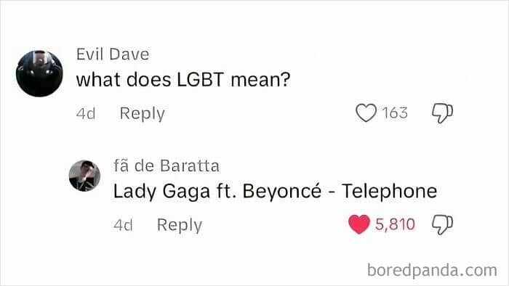Dislike Evil Dave's comment with the thumbs-down icon
The image size is (509, 286).
click(442, 113)
